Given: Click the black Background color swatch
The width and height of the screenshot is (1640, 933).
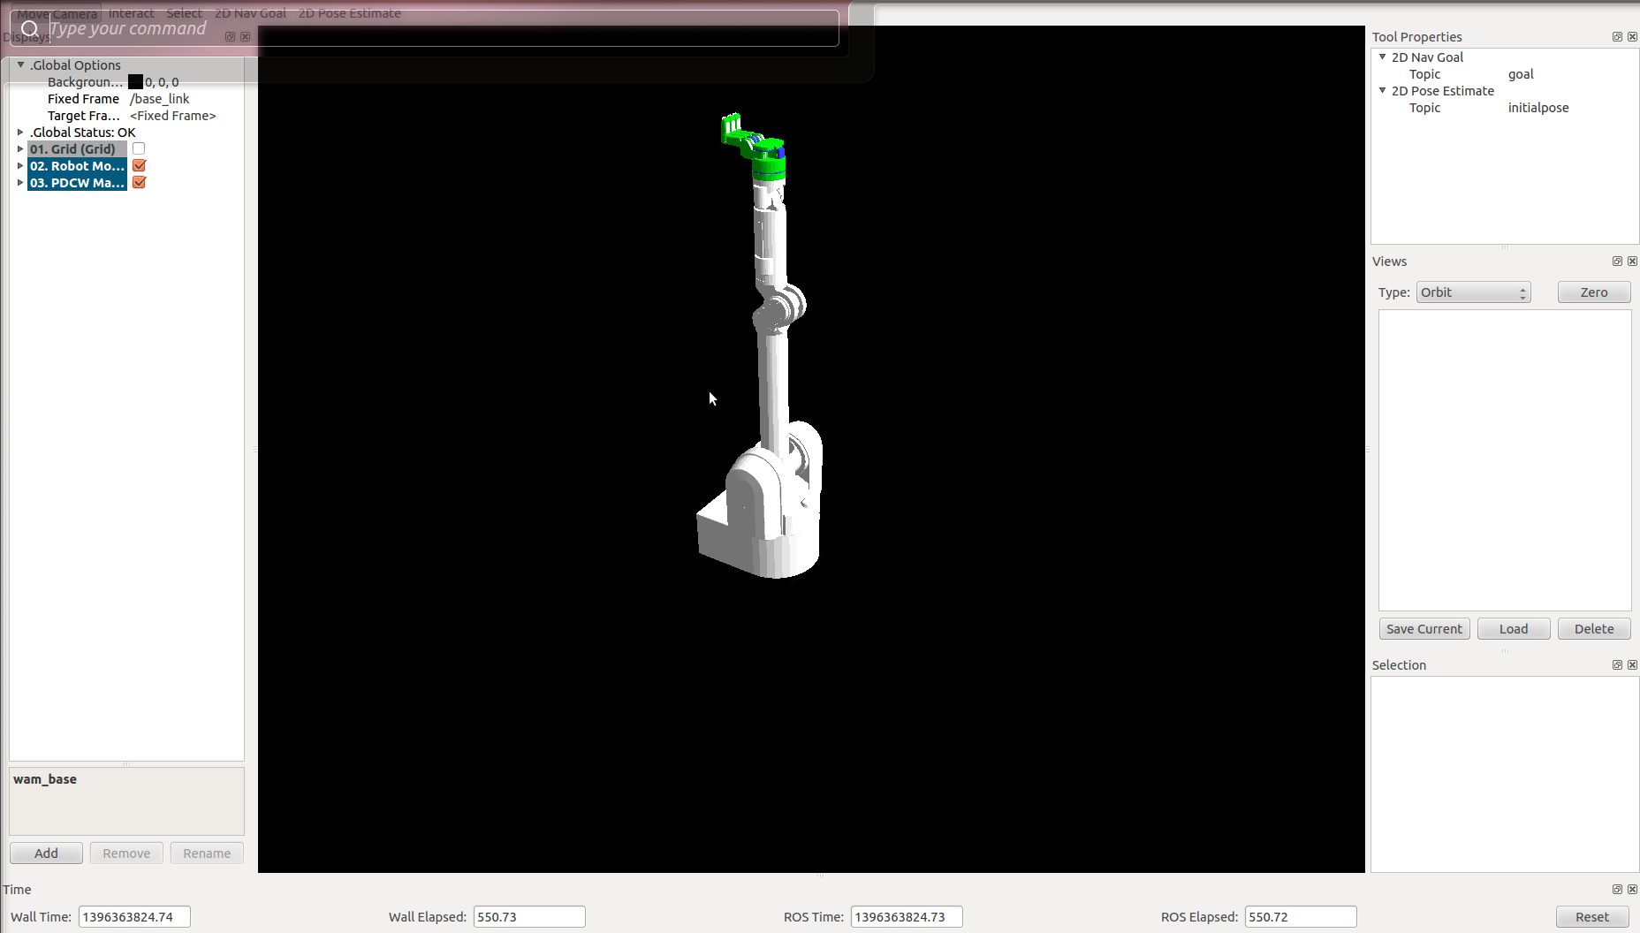Looking at the screenshot, I should [x=135, y=82].
